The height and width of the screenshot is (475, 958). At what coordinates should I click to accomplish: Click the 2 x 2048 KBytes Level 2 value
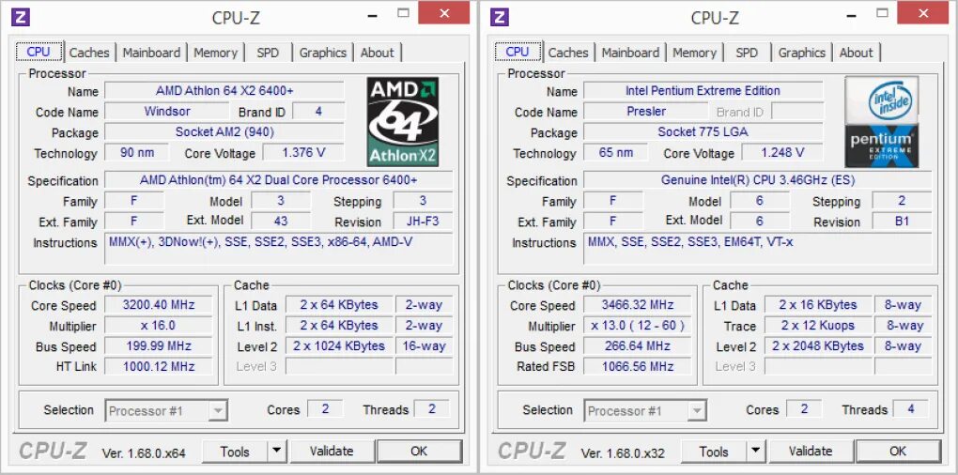(x=818, y=346)
